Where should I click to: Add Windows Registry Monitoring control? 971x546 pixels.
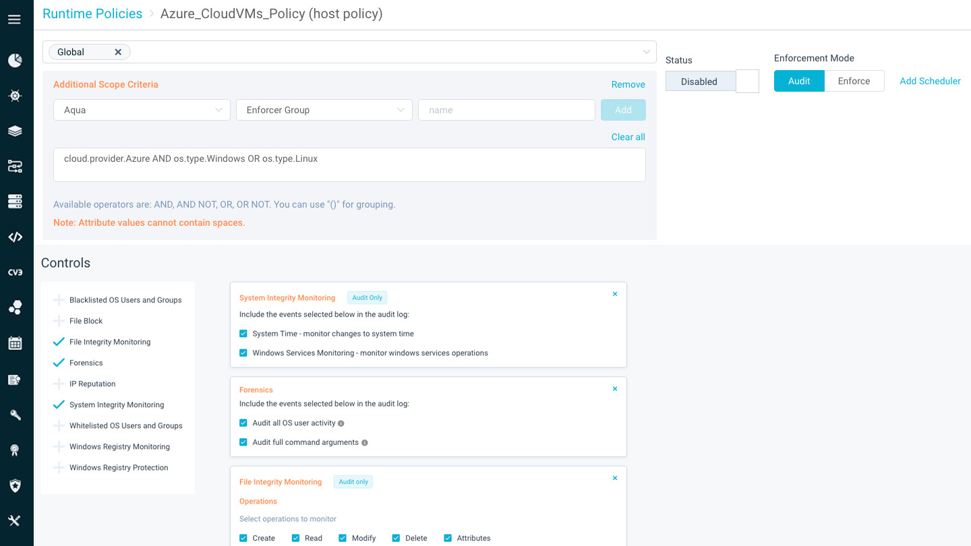coord(59,446)
